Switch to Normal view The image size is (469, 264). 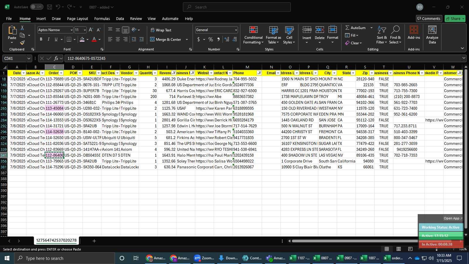tap(387, 249)
